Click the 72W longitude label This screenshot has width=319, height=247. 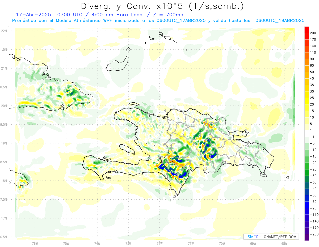point(159,243)
